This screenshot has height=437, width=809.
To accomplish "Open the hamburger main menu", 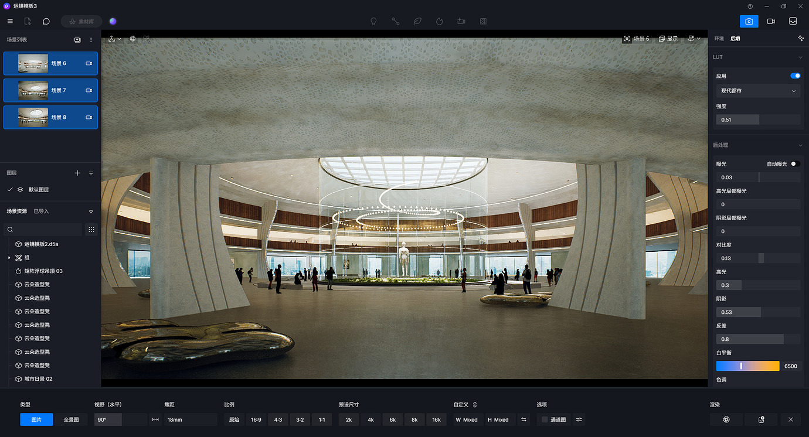I will coord(10,21).
